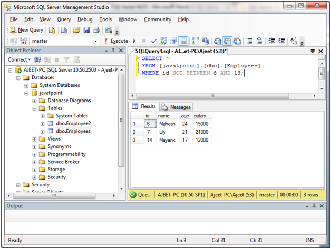Uncomment the selected lines icon

pyautogui.click(x=259, y=41)
